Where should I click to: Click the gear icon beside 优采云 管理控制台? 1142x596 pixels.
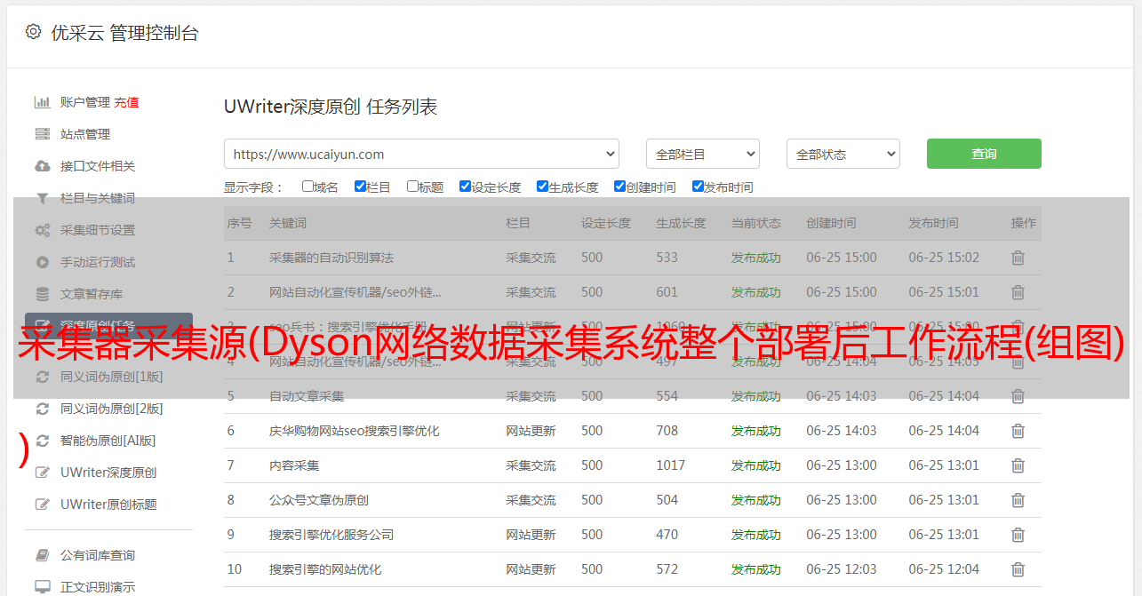click(x=33, y=32)
